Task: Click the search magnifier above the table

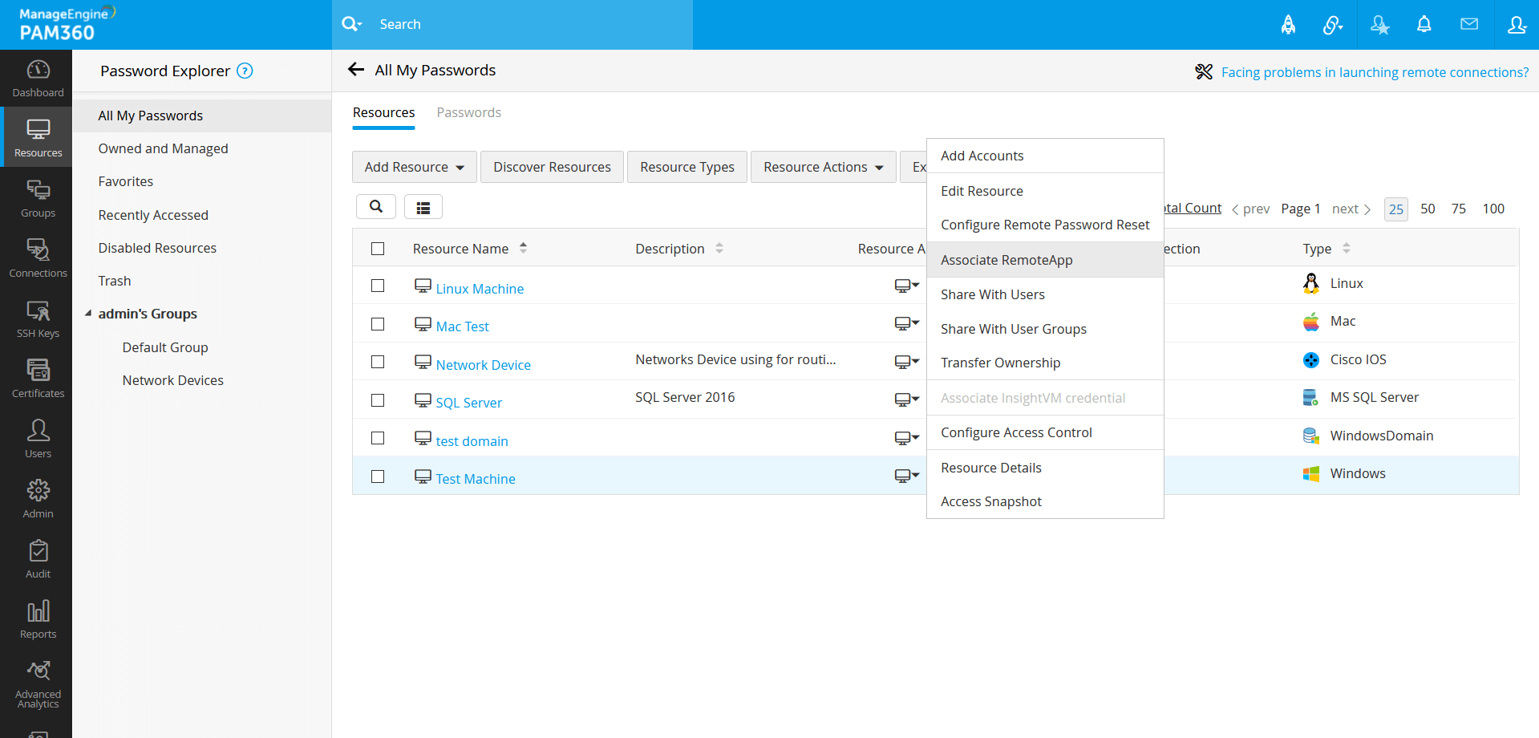Action: (x=375, y=207)
